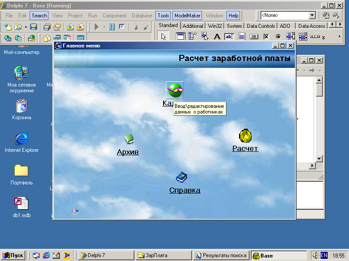This screenshot has width=349, height=261.
Task: Select the Memo component in palette
Action: pyautogui.click(x=242, y=37)
